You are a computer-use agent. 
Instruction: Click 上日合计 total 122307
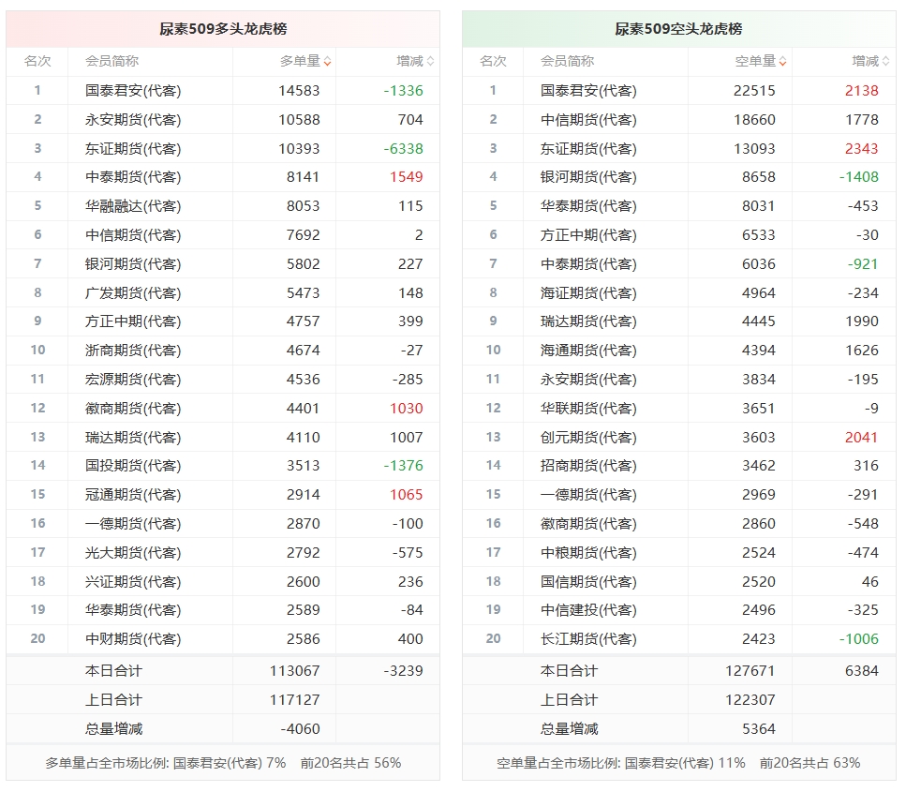click(750, 699)
